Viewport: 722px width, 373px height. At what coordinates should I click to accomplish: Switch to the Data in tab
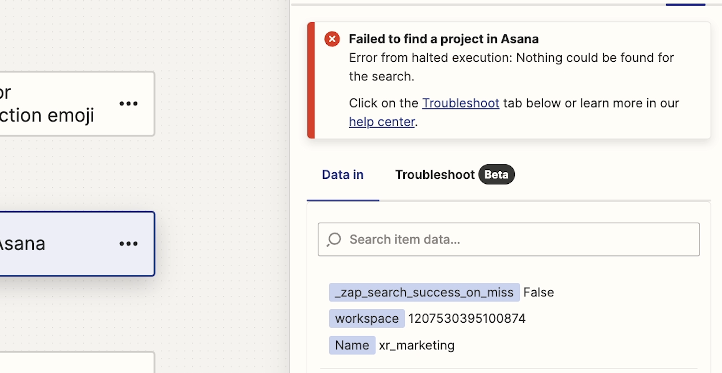[x=343, y=175]
